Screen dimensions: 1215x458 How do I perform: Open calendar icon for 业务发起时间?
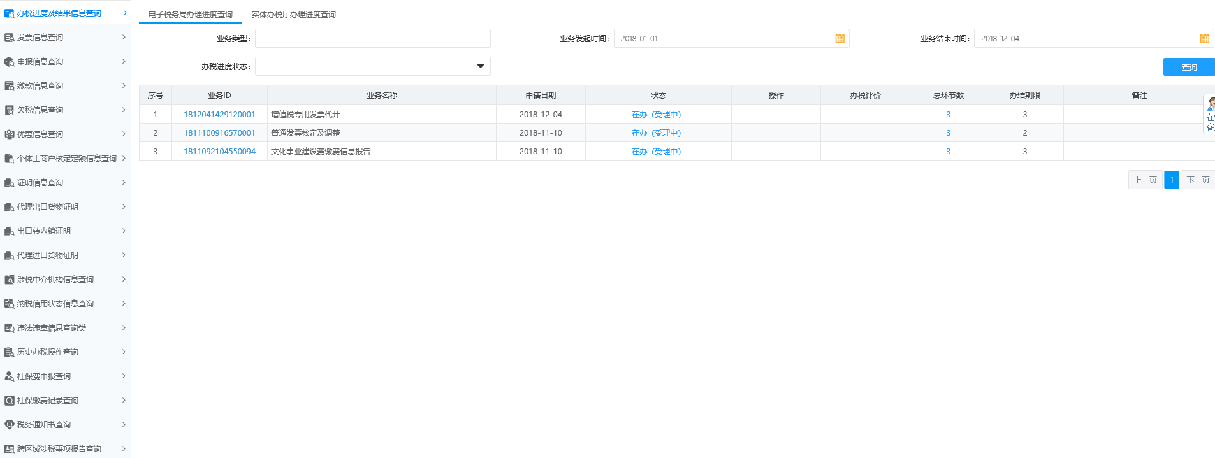tap(840, 39)
